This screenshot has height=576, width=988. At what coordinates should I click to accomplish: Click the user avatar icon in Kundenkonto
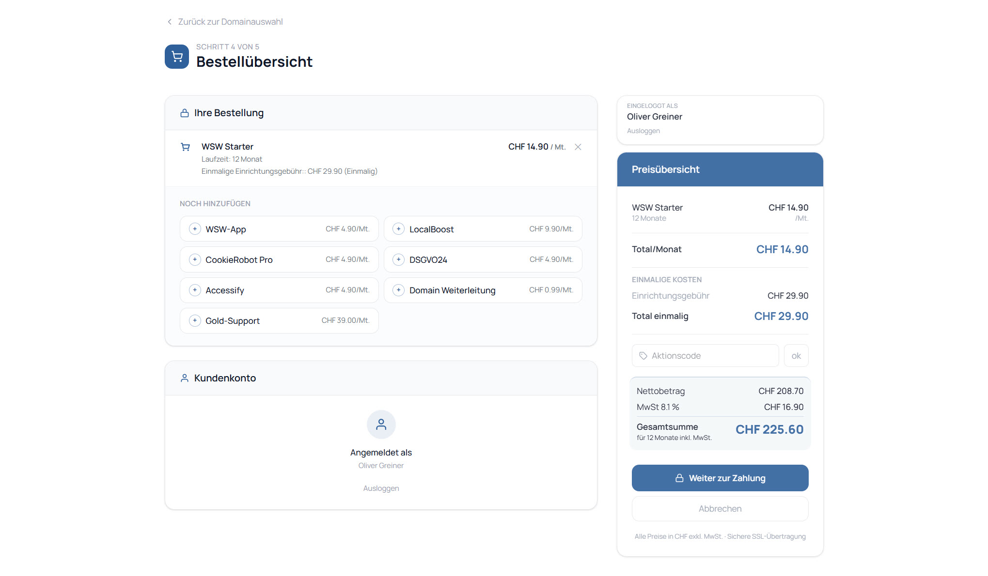pos(381,424)
